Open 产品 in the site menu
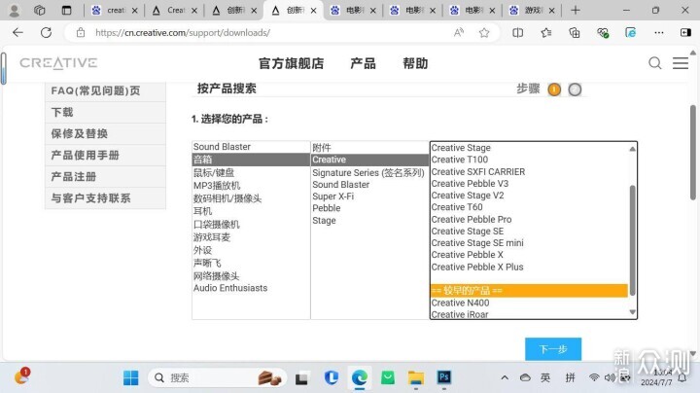The image size is (700, 393). click(x=363, y=63)
